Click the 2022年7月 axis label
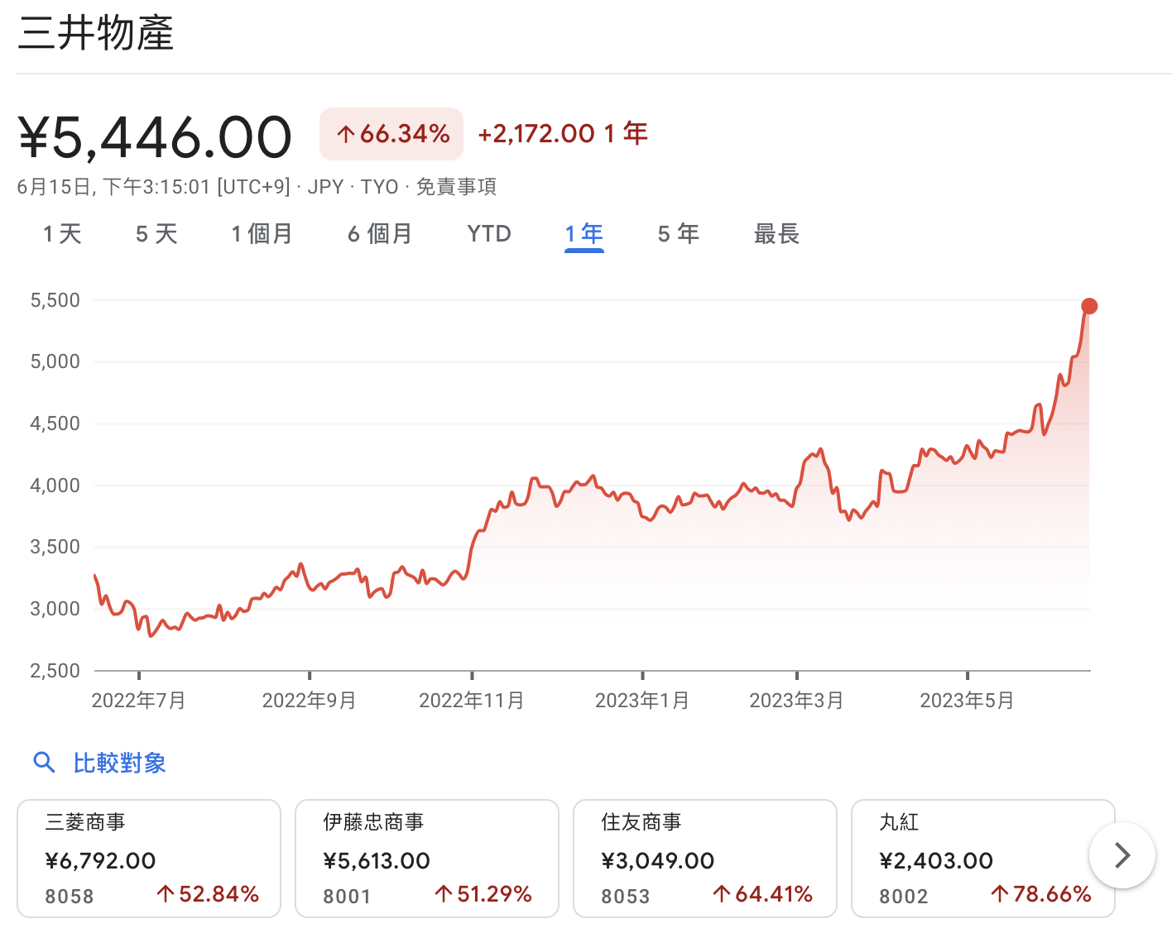Screen dimensions: 1172x938 [x=138, y=701]
